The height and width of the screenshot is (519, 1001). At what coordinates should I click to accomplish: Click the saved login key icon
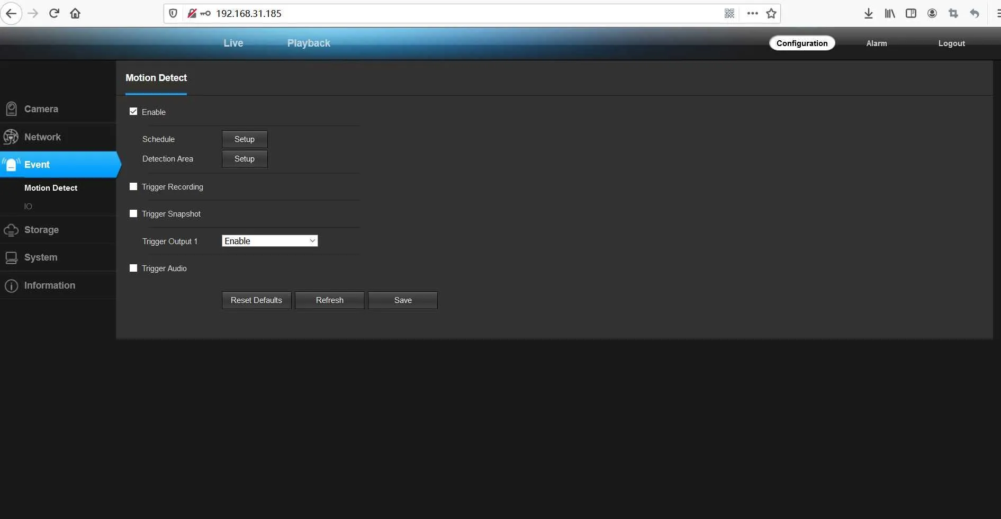205,13
